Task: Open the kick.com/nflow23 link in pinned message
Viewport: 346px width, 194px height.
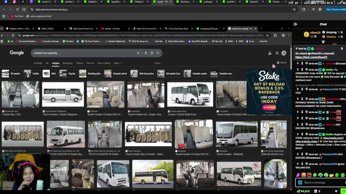Action: tap(311, 57)
